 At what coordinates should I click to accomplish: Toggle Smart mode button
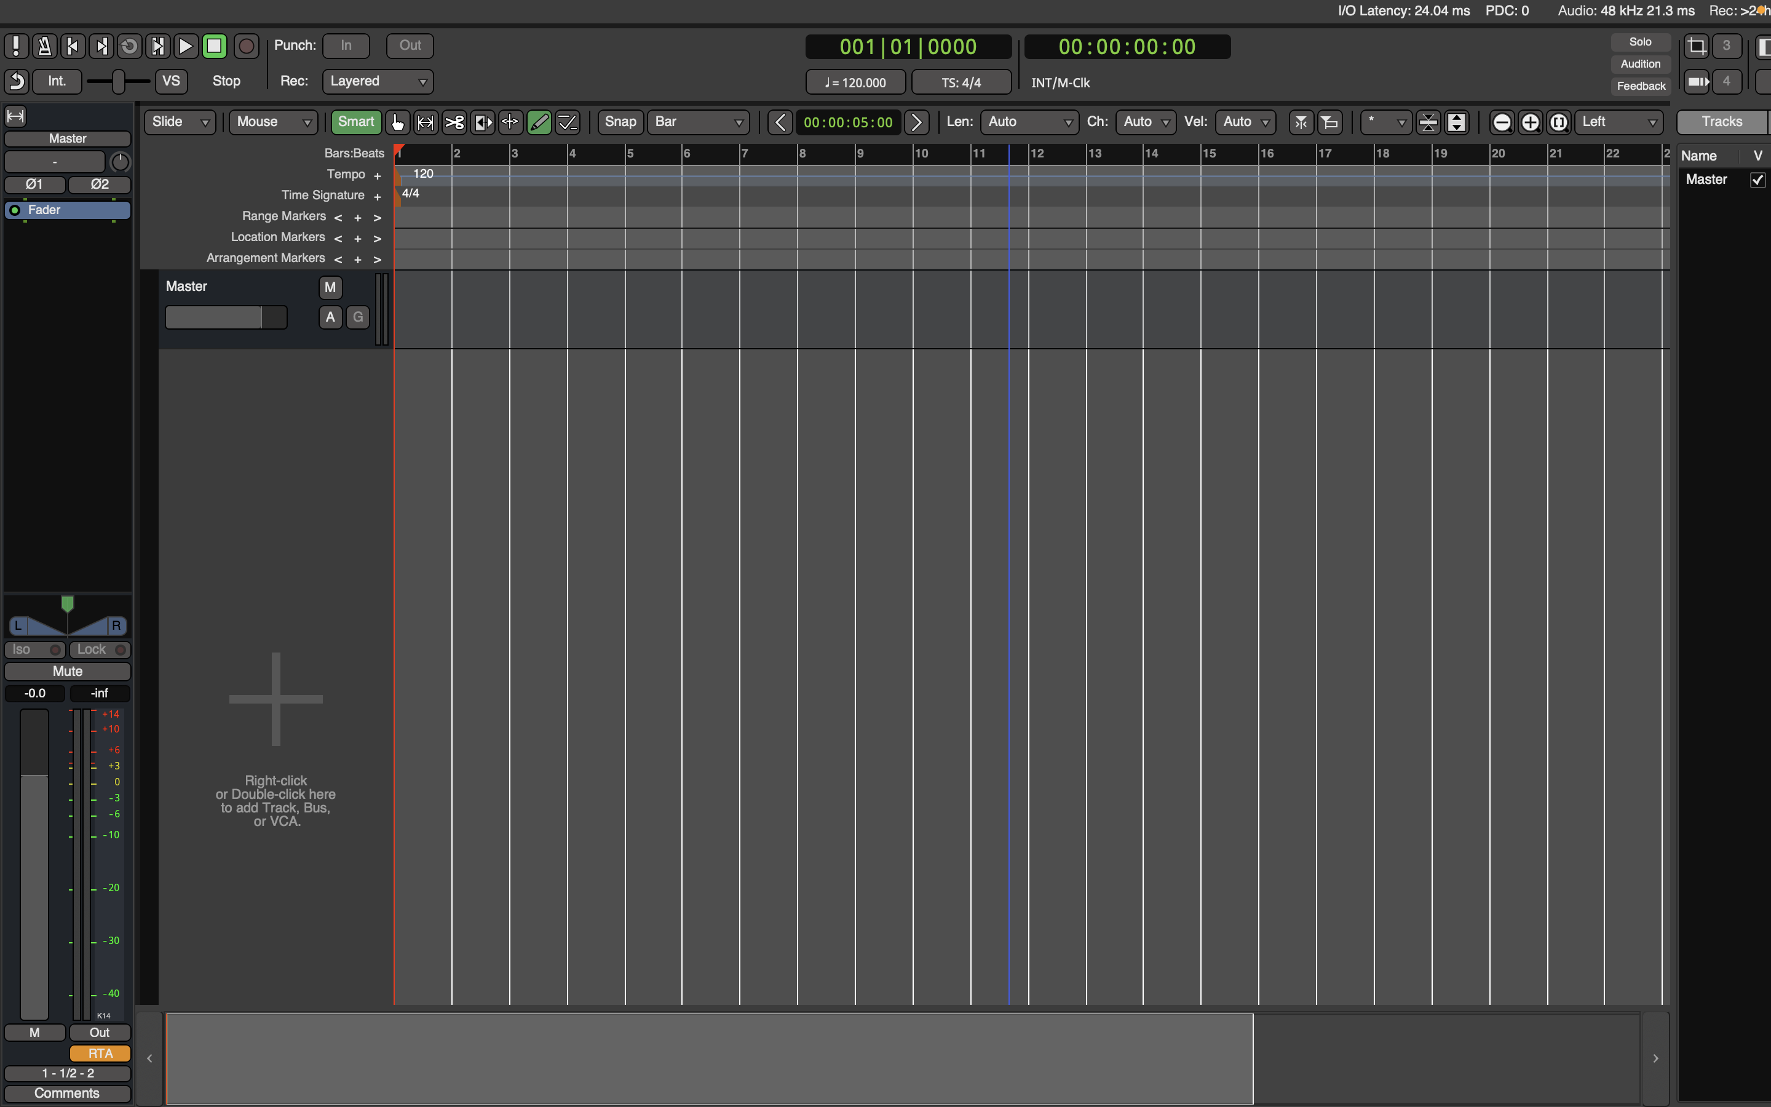click(x=355, y=122)
